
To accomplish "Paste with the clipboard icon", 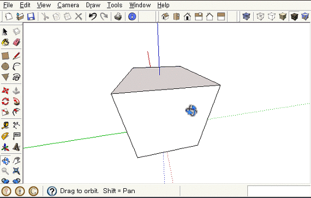I will pos(68,16).
